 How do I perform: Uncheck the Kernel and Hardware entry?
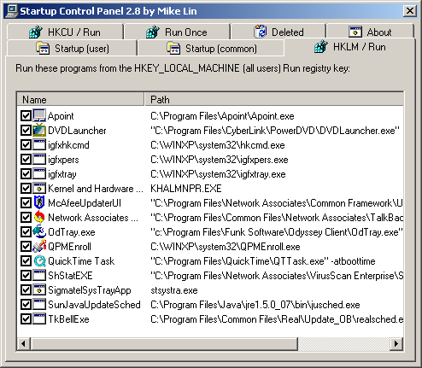(x=26, y=189)
